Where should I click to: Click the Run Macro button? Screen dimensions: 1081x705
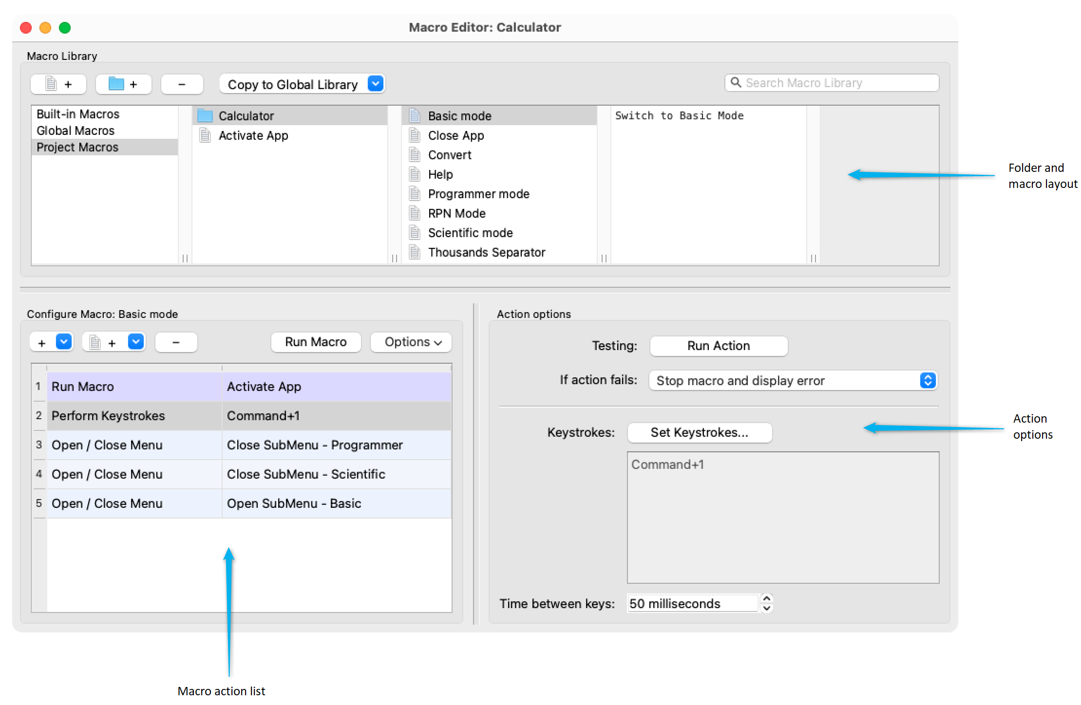pos(316,342)
